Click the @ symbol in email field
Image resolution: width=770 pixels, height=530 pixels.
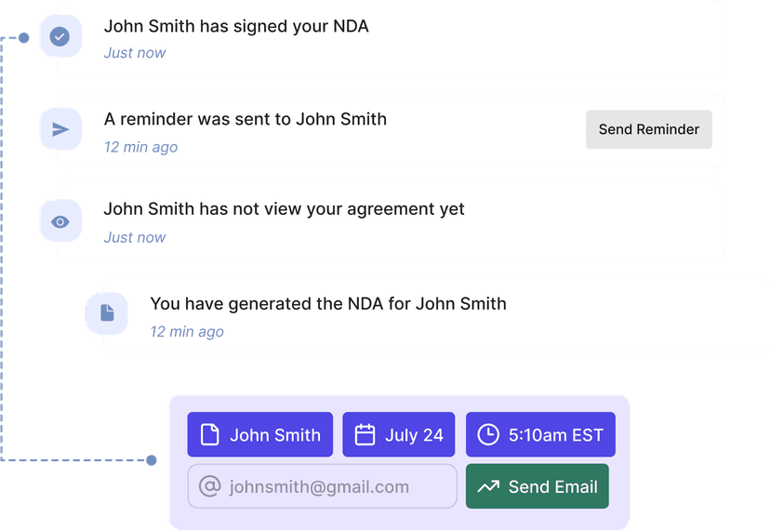pyautogui.click(x=210, y=486)
